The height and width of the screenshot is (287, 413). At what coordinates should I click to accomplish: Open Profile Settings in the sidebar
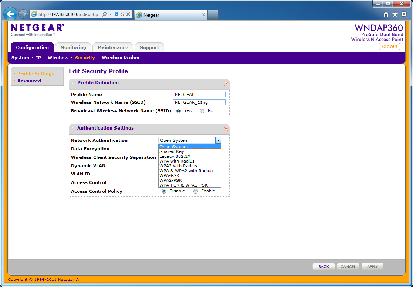click(x=36, y=74)
